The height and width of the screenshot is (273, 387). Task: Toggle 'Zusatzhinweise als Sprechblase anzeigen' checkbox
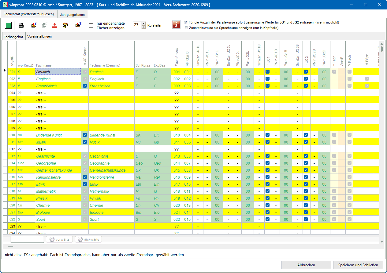tap(186, 28)
